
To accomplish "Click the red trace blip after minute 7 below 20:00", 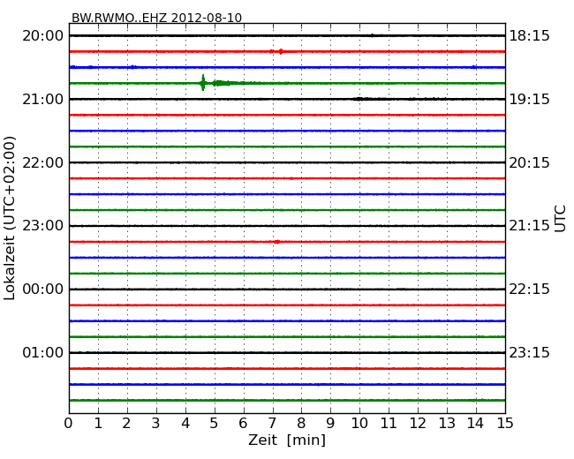I will tap(281, 51).
